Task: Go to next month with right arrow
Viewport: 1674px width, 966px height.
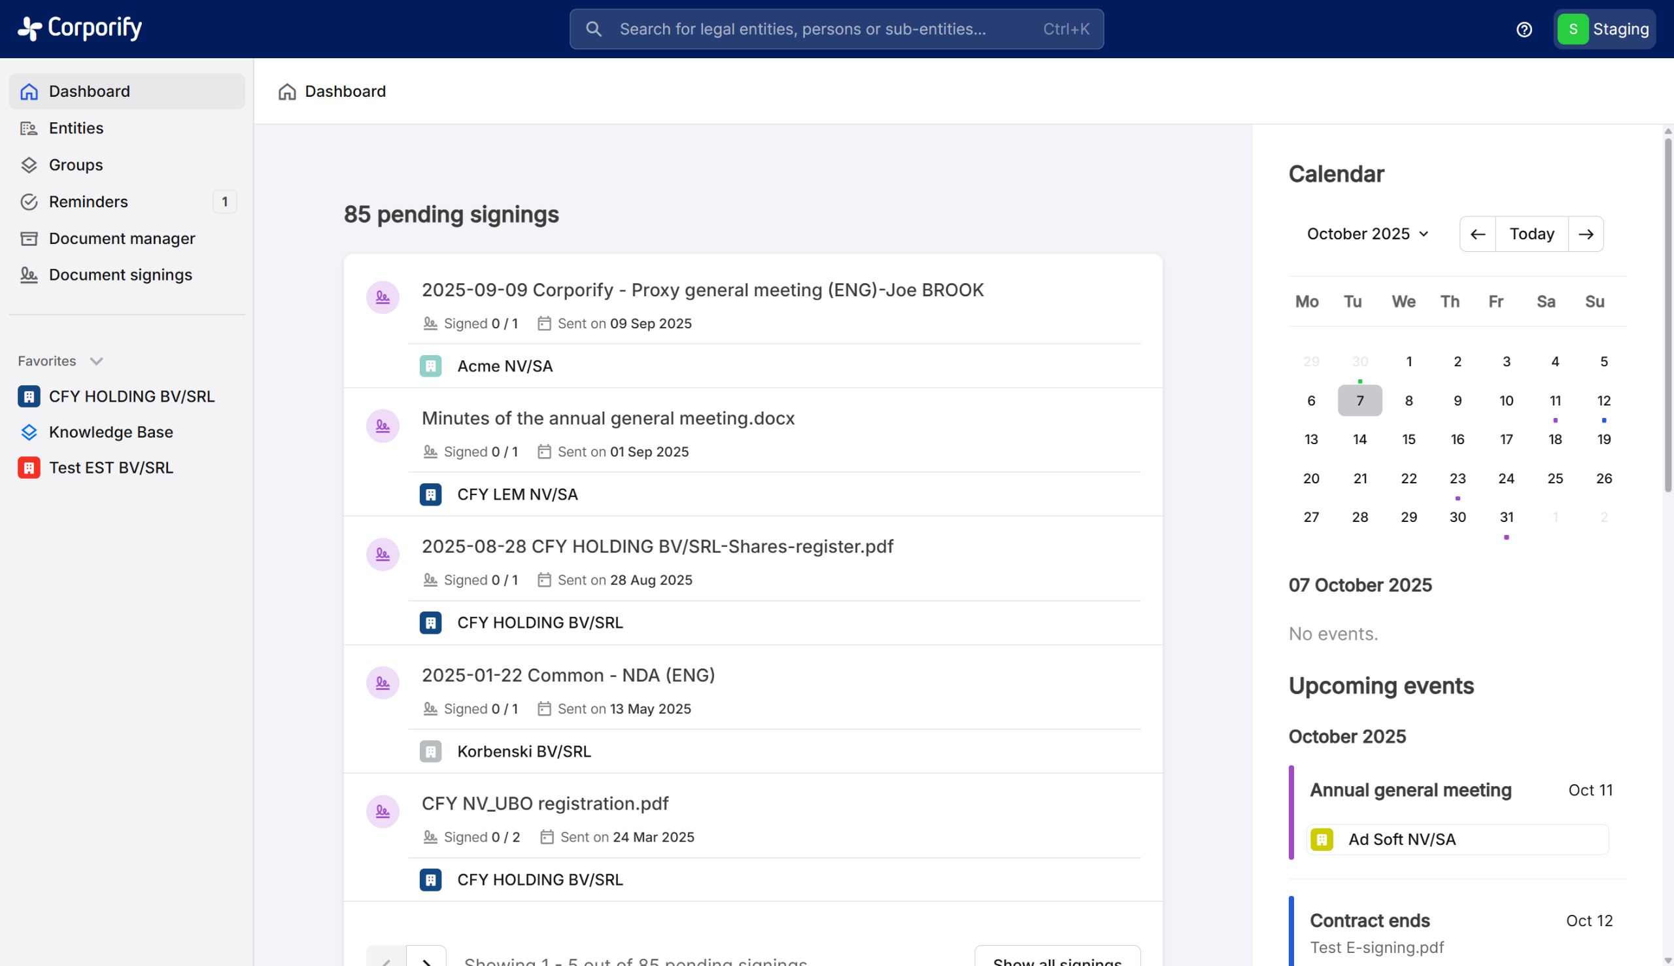Action: [1586, 233]
